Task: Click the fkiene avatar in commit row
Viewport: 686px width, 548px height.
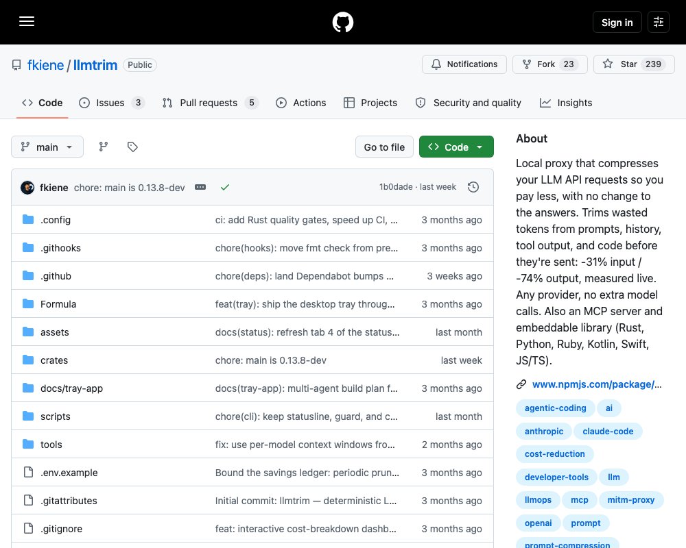Action: tap(27, 188)
